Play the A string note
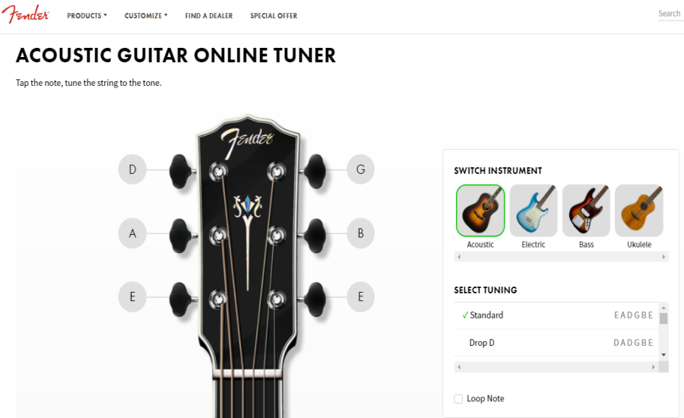 click(x=132, y=233)
